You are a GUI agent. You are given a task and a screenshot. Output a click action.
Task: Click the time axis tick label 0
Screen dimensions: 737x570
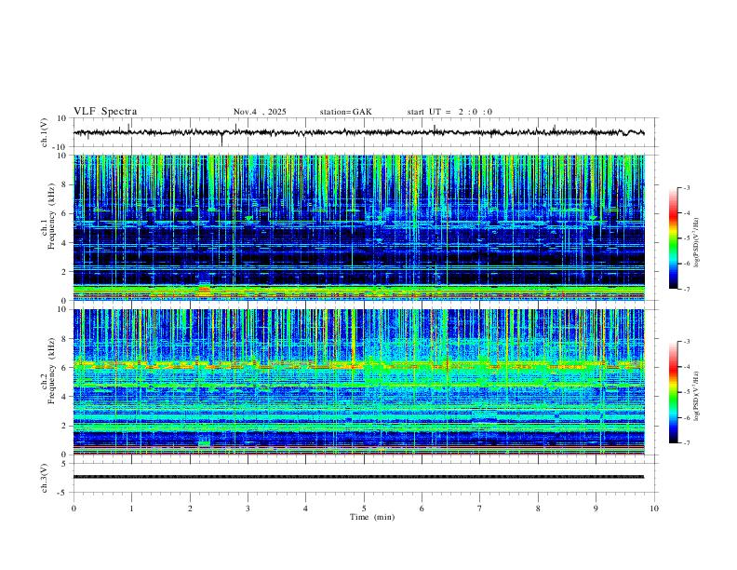click(74, 509)
